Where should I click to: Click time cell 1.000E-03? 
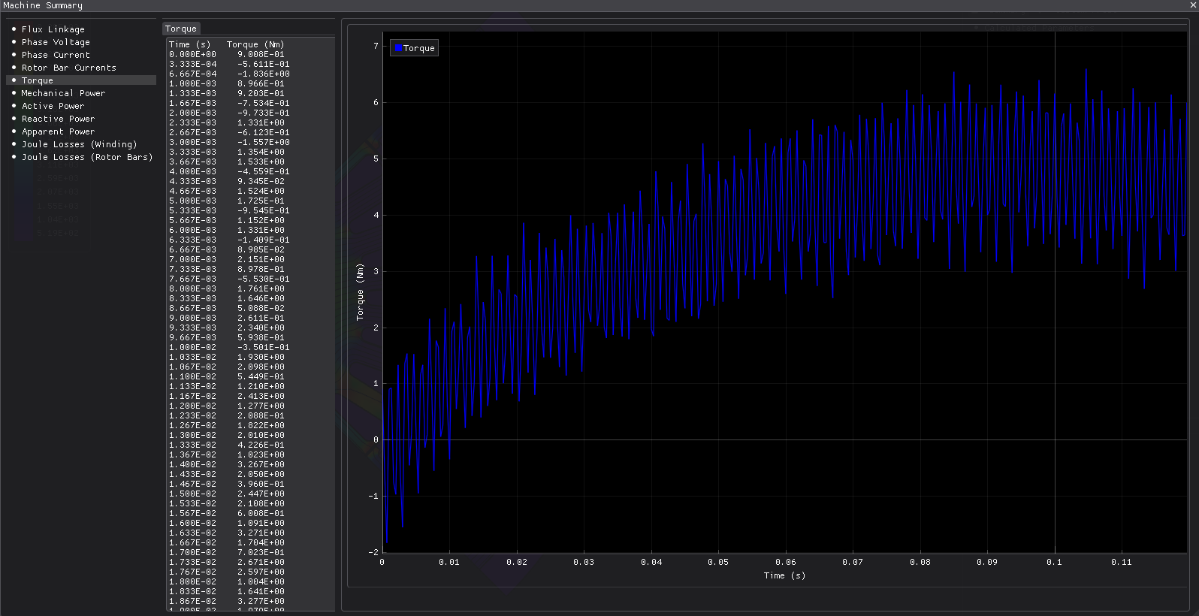192,83
